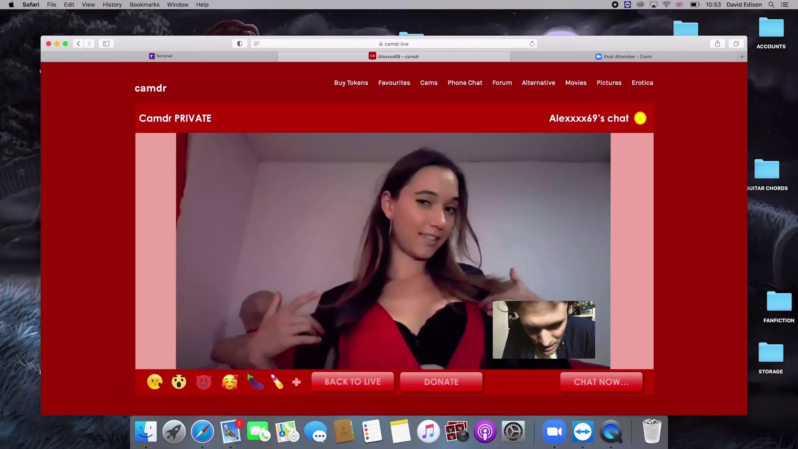
Task: Open Finder from the Dock
Action: pos(146,432)
